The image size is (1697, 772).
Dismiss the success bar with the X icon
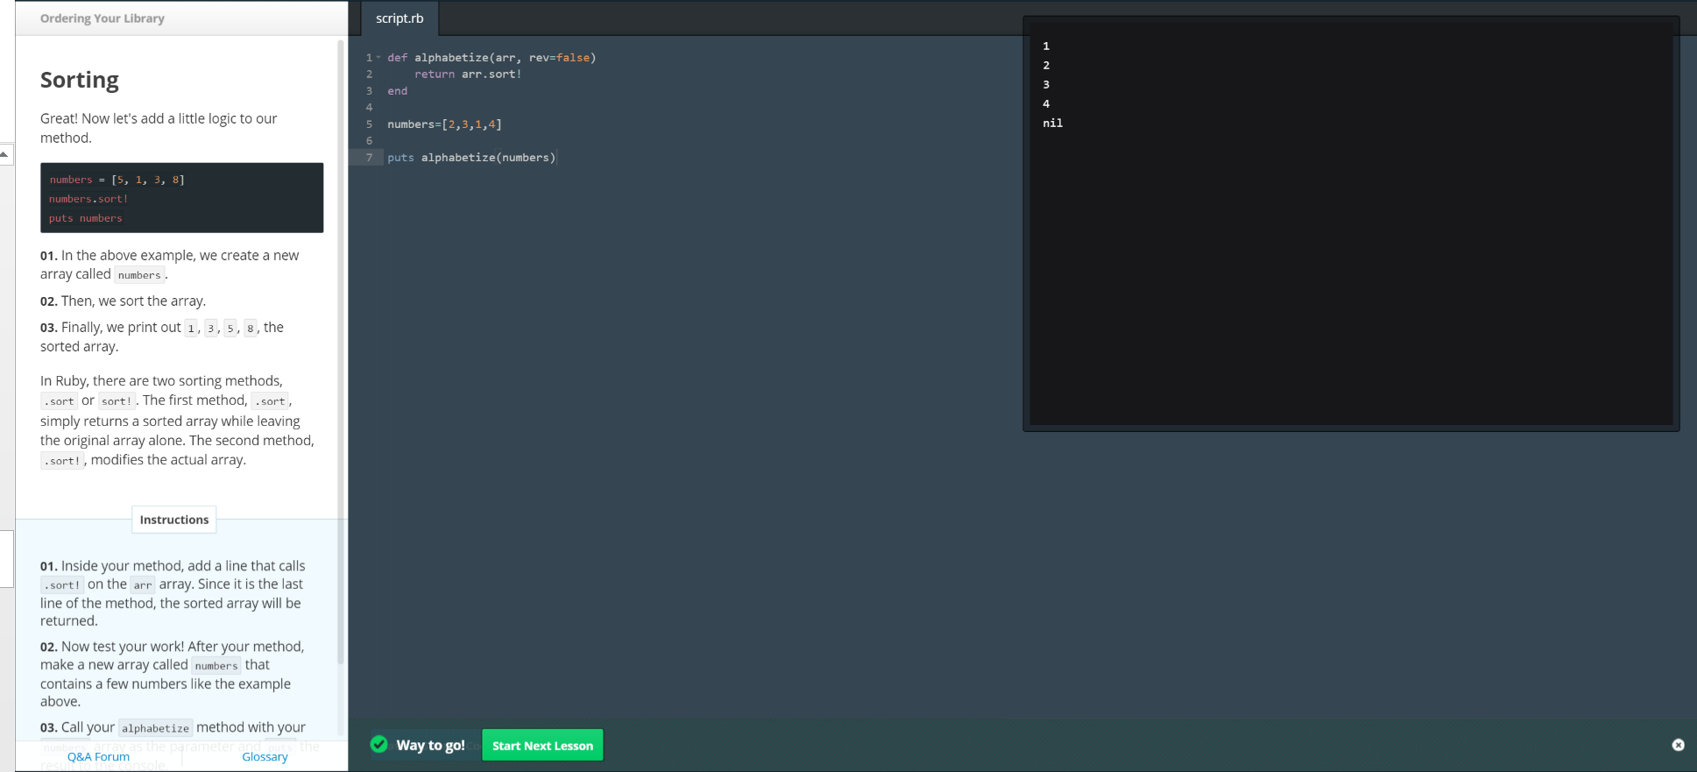point(1678,745)
